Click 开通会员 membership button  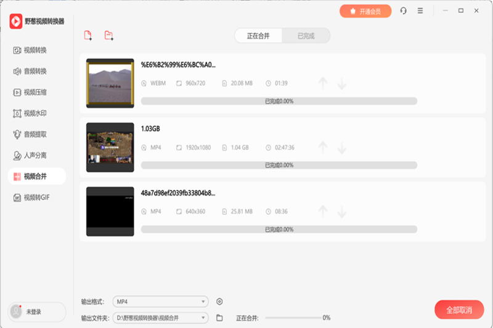pyautogui.click(x=365, y=11)
